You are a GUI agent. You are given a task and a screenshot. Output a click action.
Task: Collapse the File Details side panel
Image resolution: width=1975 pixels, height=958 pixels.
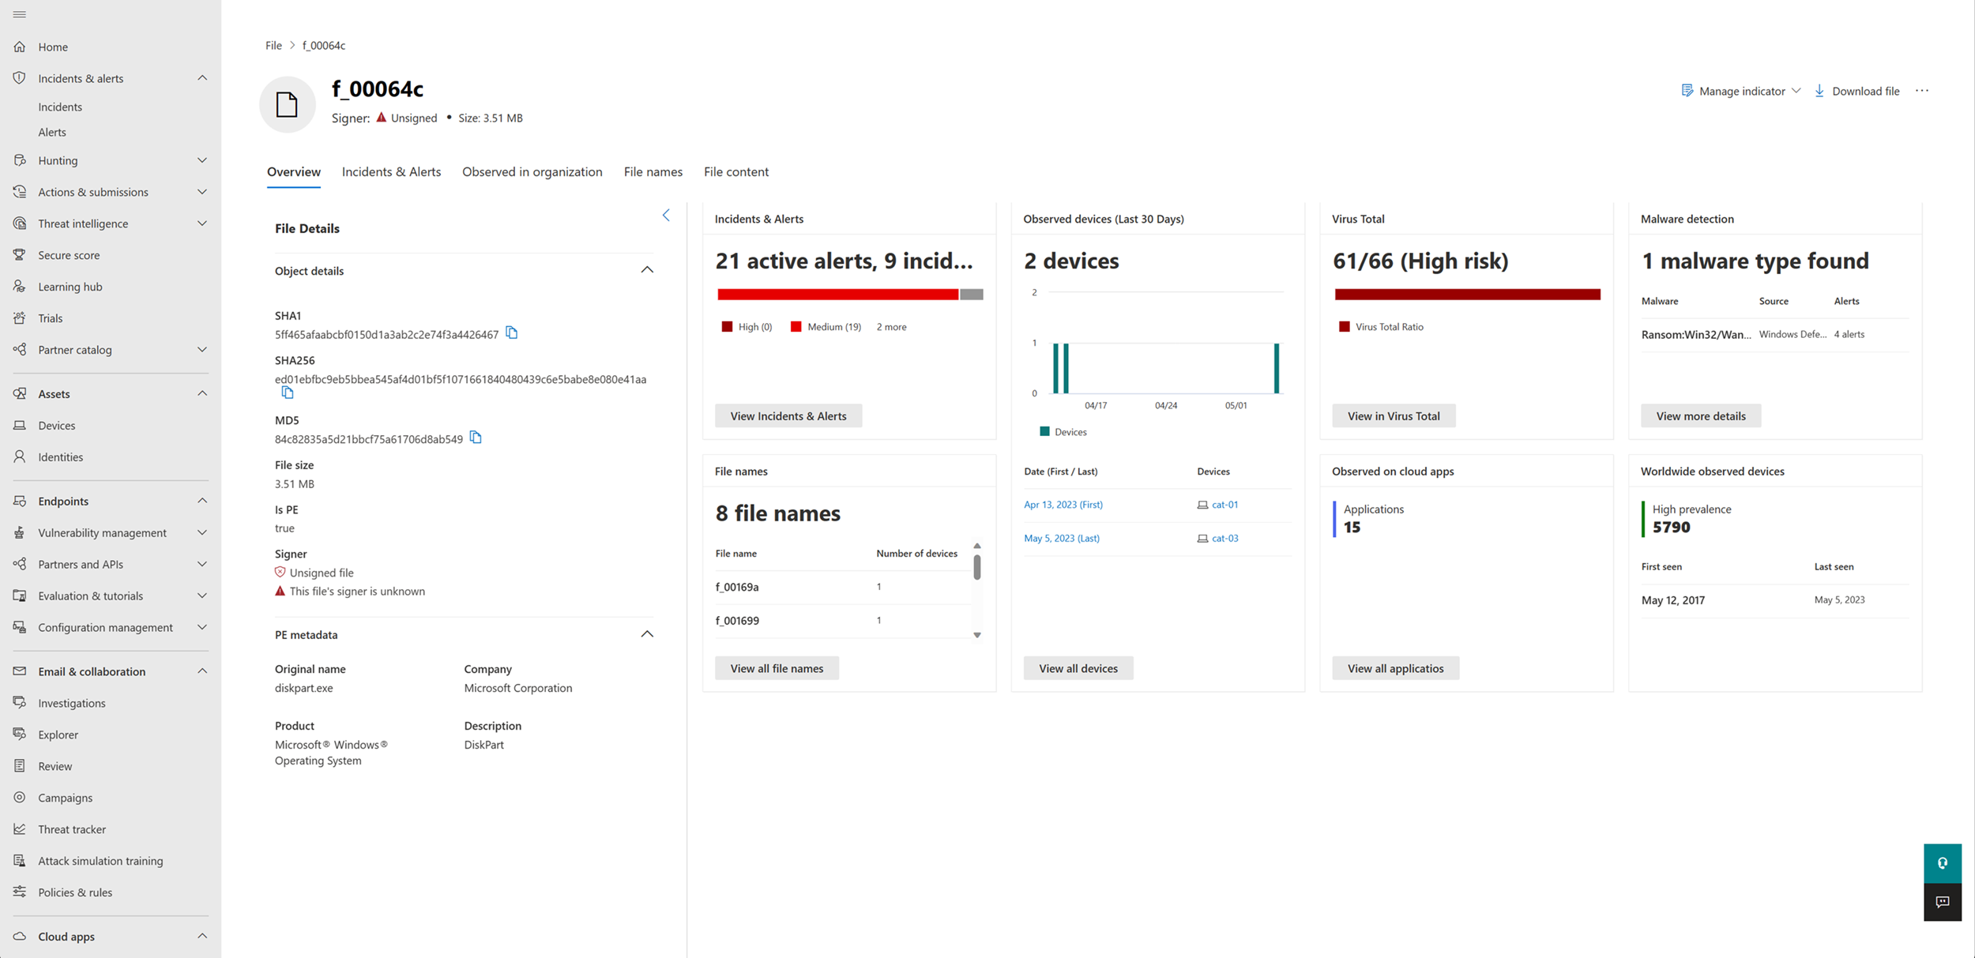(x=666, y=215)
